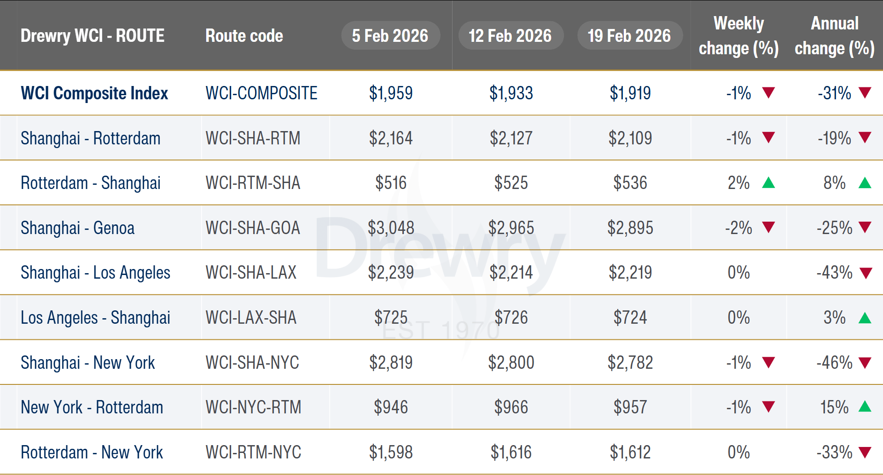Image resolution: width=883 pixels, height=475 pixels.
Task: Click the $2,782 value for Shanghai - New York
Action: click(630, 363)
